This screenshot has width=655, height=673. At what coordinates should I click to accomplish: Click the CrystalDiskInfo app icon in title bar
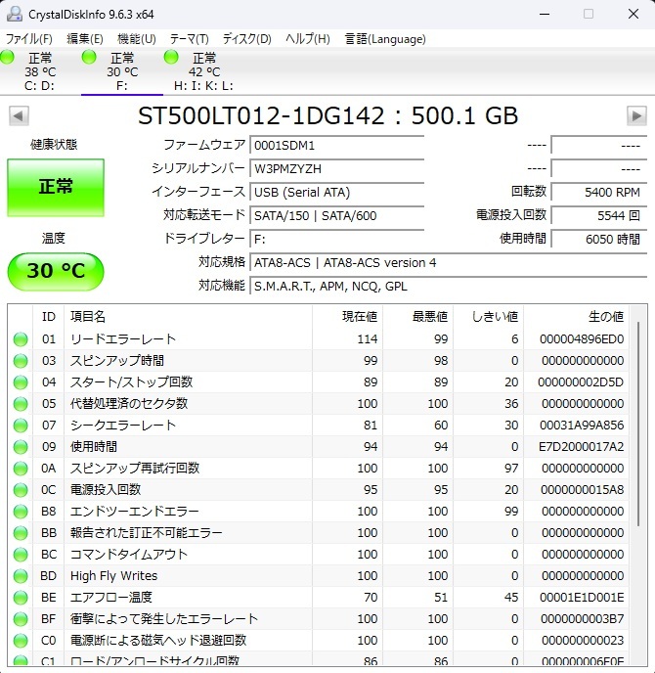(x=13, y=14)
